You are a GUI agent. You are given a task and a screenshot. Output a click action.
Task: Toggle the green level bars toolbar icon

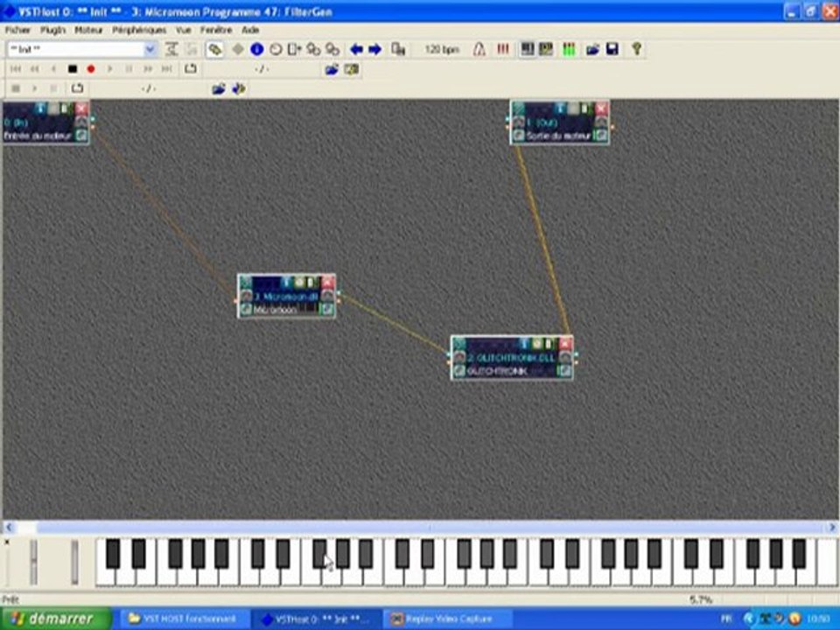click(569, 49)
